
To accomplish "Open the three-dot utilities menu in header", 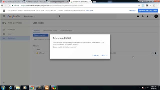I will (x=152, y=16).
